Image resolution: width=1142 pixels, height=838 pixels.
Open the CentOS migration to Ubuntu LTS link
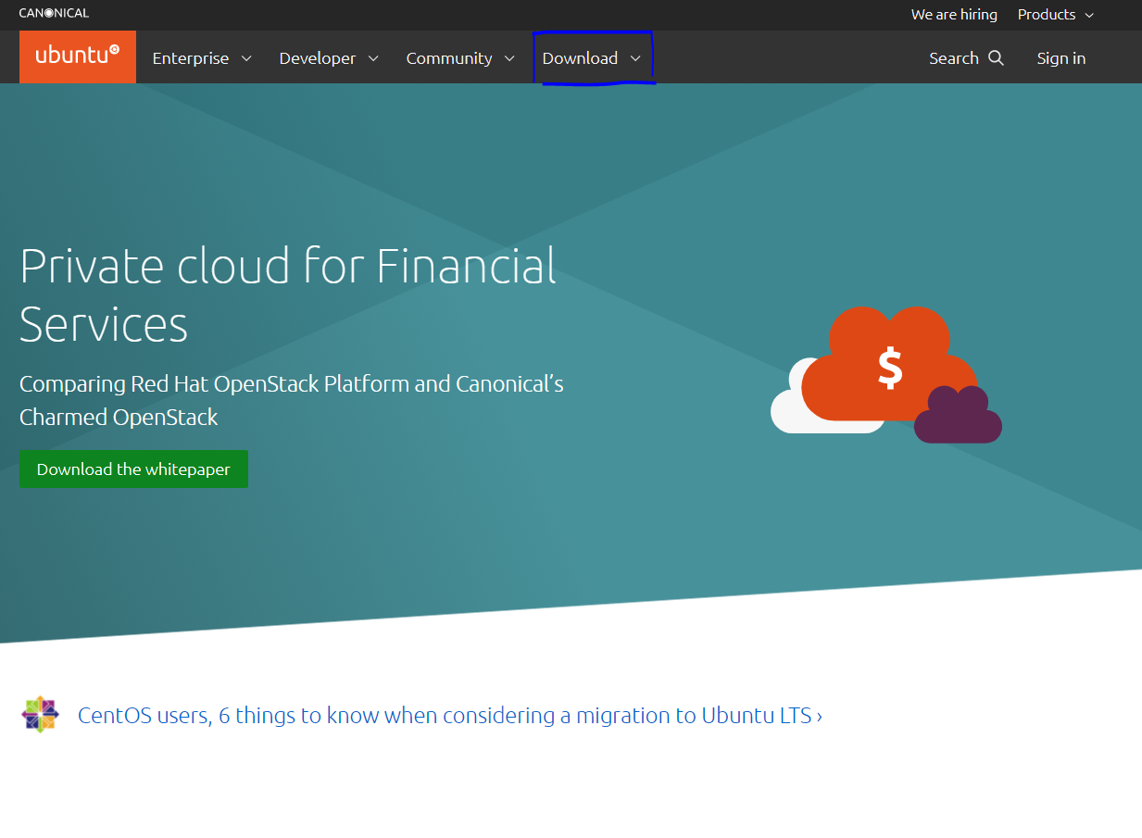[450, 715]
